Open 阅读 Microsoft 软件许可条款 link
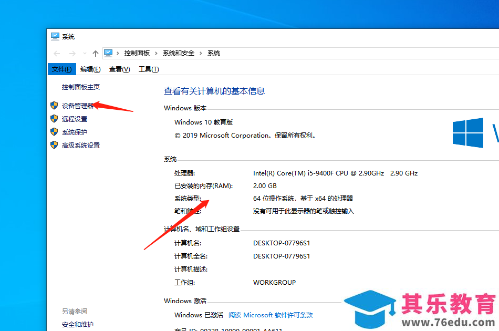The image size is (499, 331). (271, 315)
